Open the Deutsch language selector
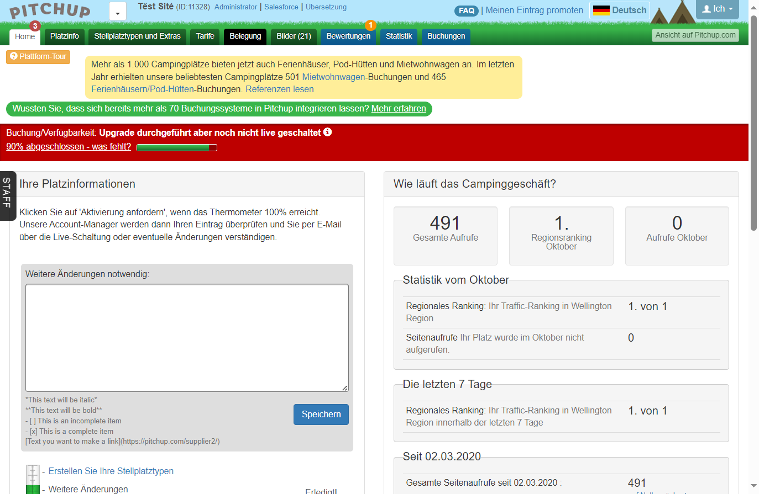Viewport: 759px width, 494px height. [x=620, y=10]
